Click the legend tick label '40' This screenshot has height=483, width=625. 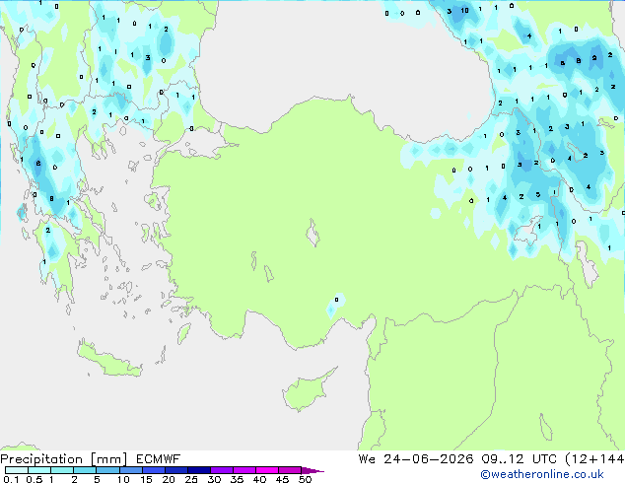(259, 479)
